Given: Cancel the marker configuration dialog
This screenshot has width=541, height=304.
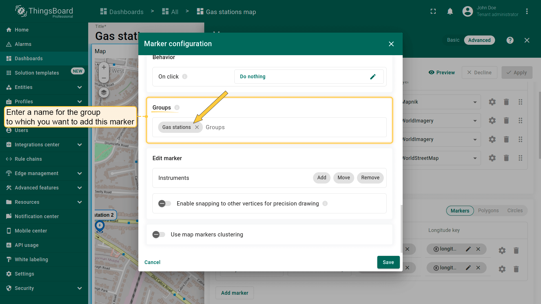Looking at the screenshot, I should 152,262.
